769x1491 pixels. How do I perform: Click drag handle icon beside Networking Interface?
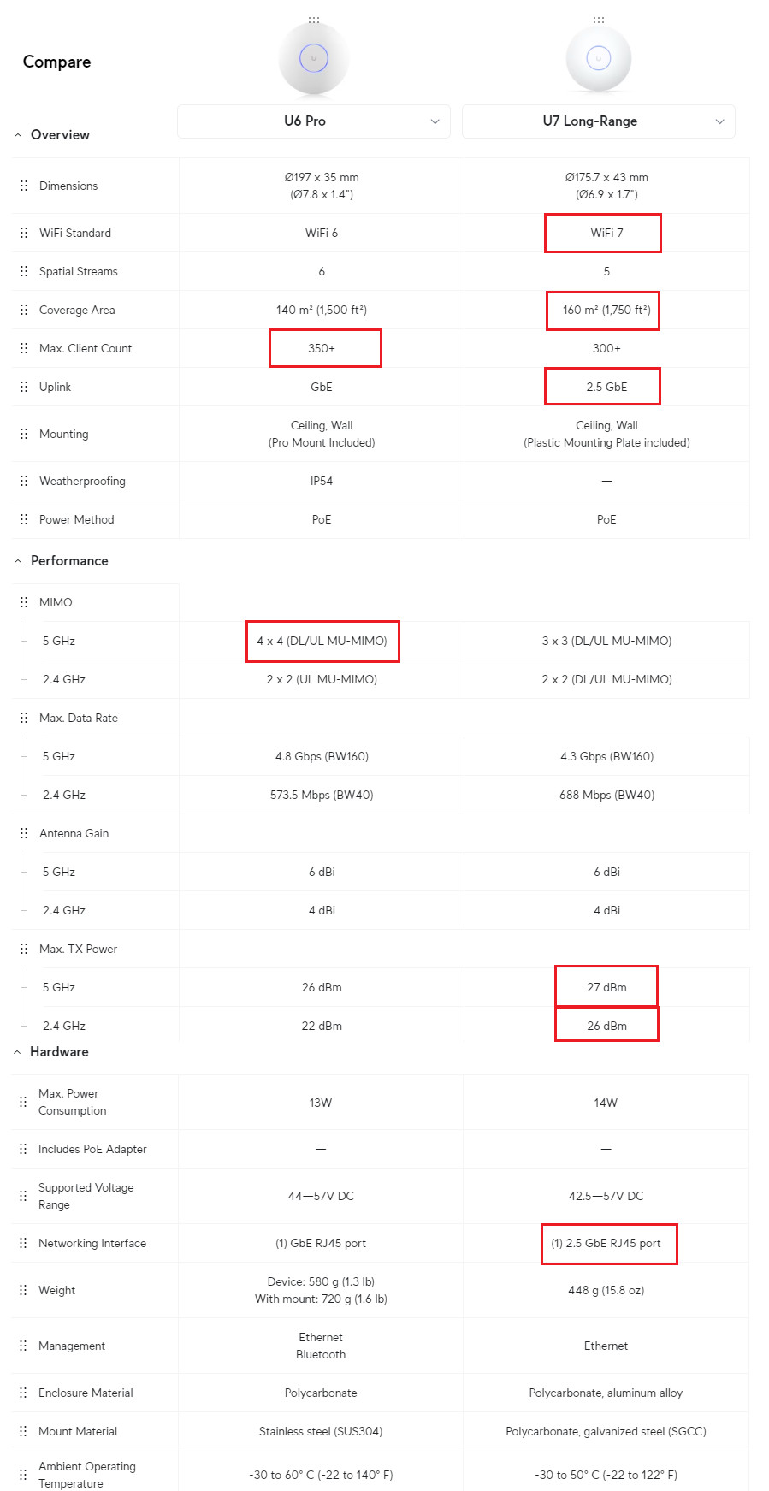(23, 1243)
